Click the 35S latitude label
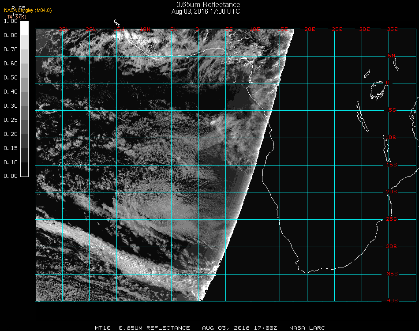This screenshot has width=419, height=331. (392, 274)
